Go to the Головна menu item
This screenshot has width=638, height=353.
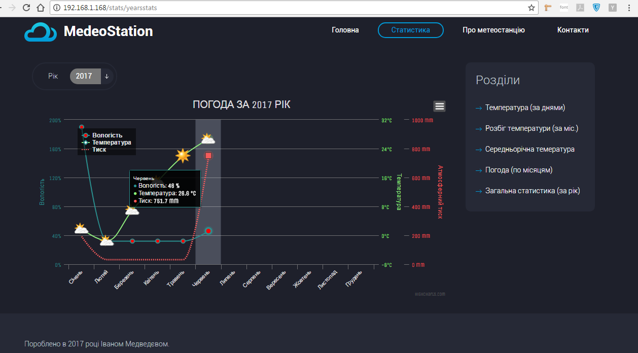pyautogui.click(x=345, y=30)
